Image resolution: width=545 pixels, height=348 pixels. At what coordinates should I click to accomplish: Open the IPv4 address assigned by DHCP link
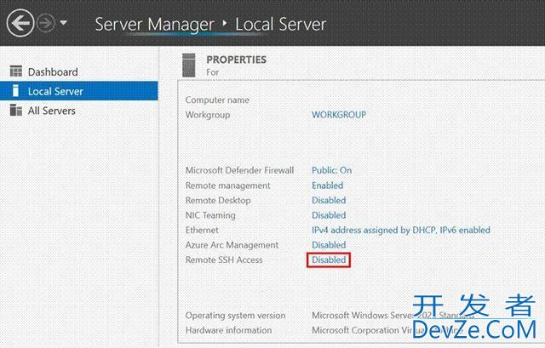pyautogui.click(x=401, y=230)
